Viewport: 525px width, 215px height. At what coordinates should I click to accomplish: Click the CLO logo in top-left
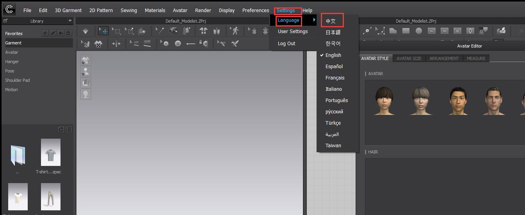pos(9,9)
